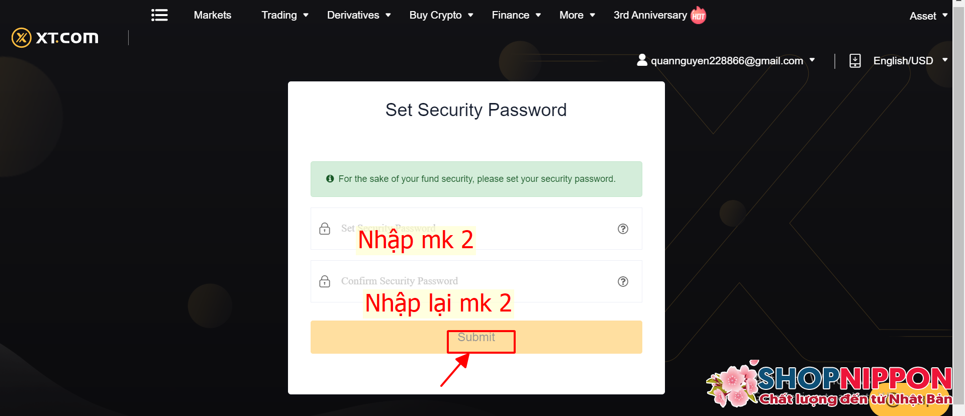Expand the Trading dropdown menu

(285, 15)
